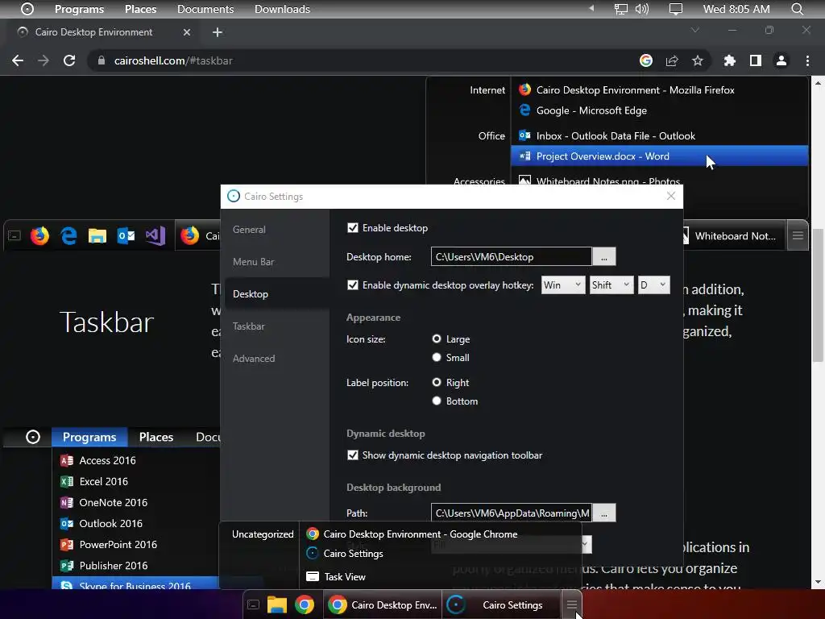Click the network monitor icon in menu bar
Viewport: 825px width, 619px height.
coord(621,9)
